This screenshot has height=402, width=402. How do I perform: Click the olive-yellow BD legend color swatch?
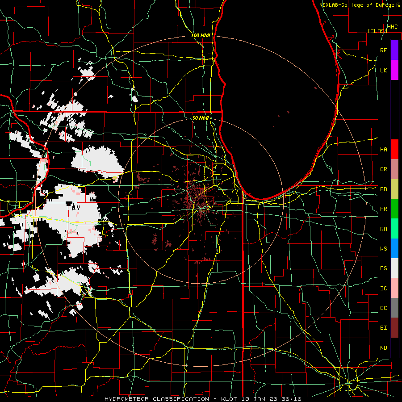pyautogui.click(x=394, y=189)
